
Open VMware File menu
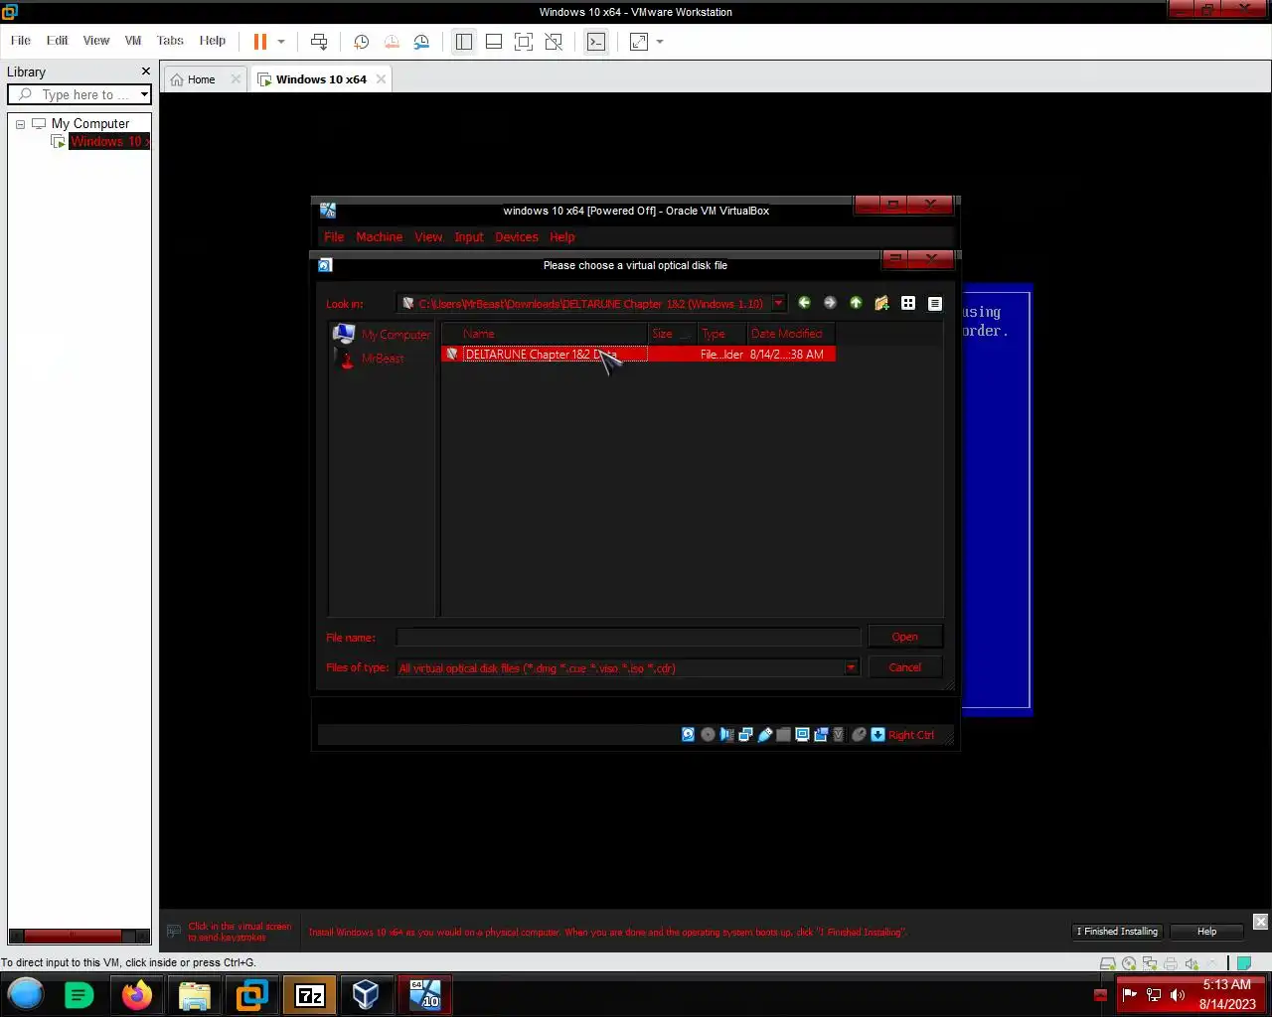click(21, 41)
